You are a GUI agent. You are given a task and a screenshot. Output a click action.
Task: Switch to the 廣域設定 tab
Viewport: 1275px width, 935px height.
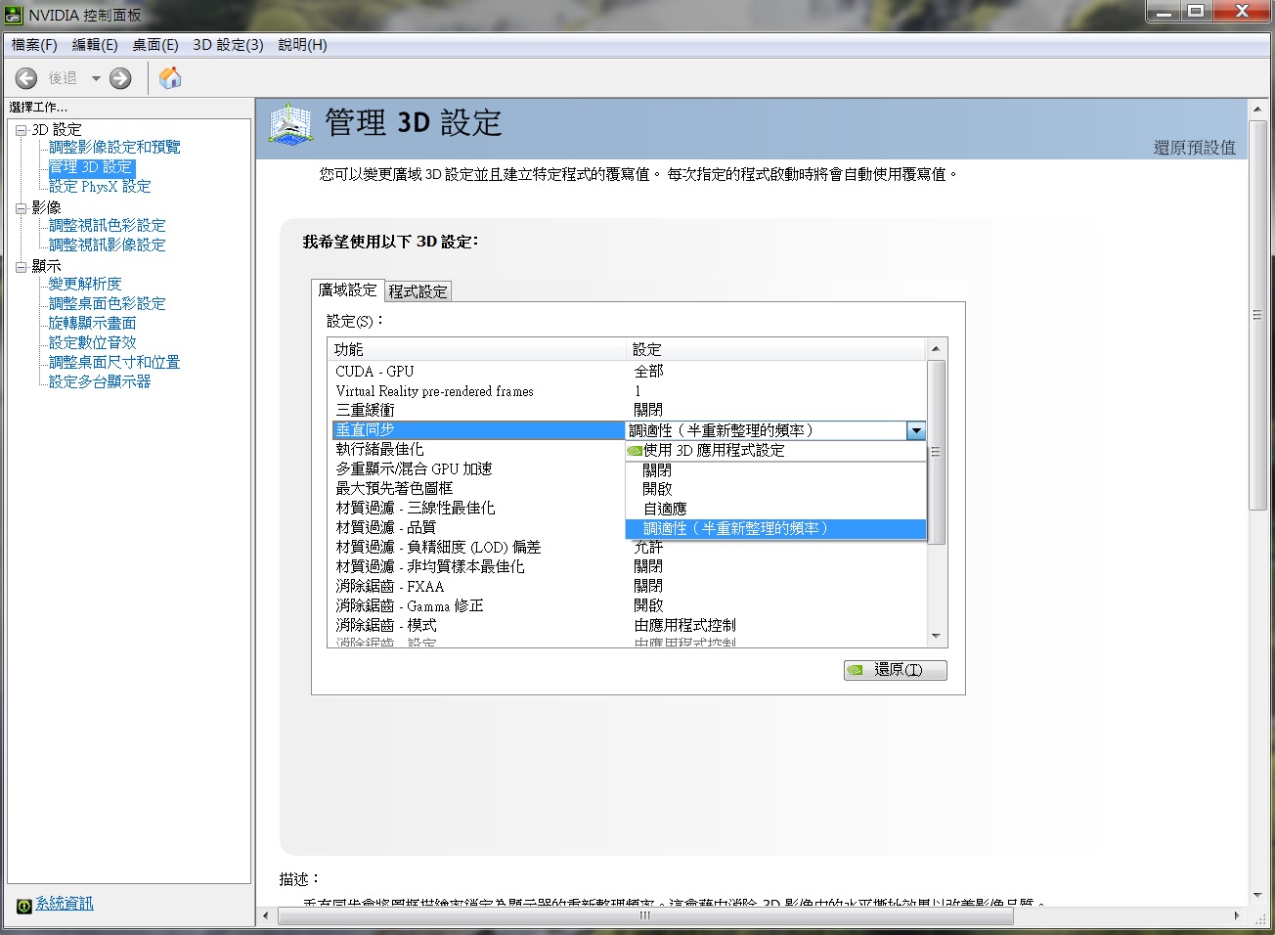point(347,290)
